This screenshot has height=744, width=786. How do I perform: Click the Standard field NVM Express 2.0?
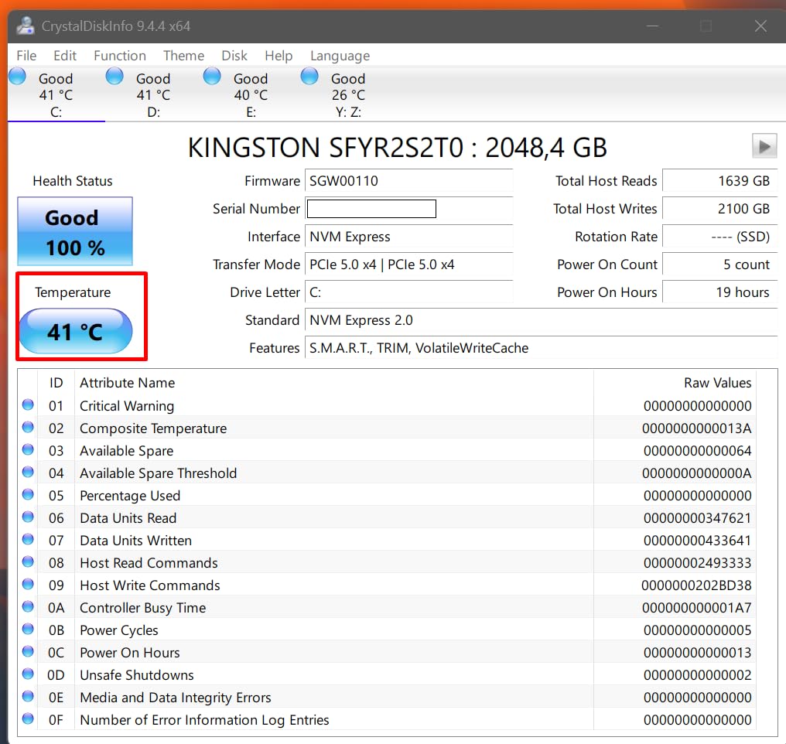(x=541, y=320)
